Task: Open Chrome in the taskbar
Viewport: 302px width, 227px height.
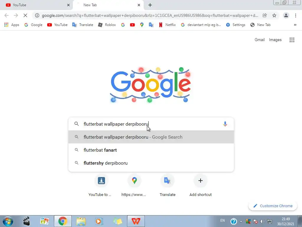Action: pyautogui.click(x=63, y=221)
